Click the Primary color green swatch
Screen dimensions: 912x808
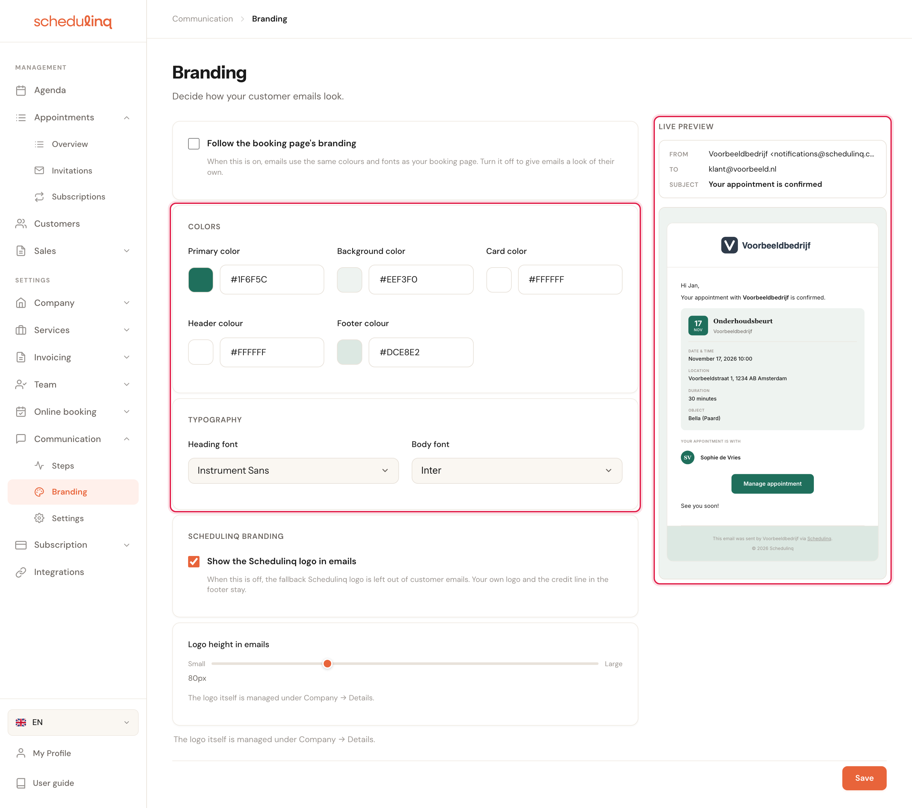[x=200, y=280]
